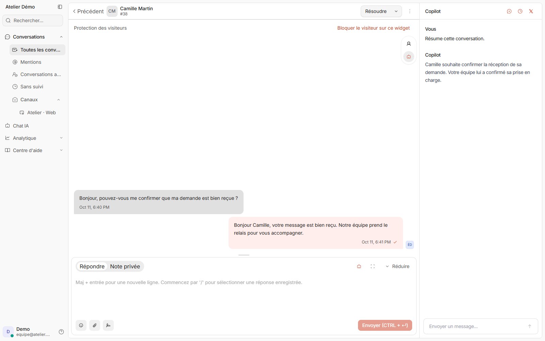The height and width of the screenshot is (341, 545).
Task: Grab editor resize handle bar
Action: click(x=244, y=255)
